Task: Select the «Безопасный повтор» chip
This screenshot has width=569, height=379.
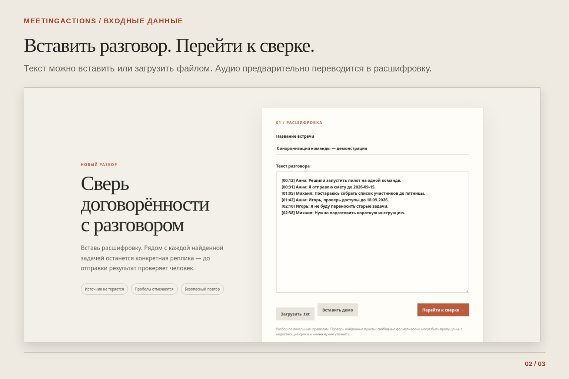Action: [202, 289]
